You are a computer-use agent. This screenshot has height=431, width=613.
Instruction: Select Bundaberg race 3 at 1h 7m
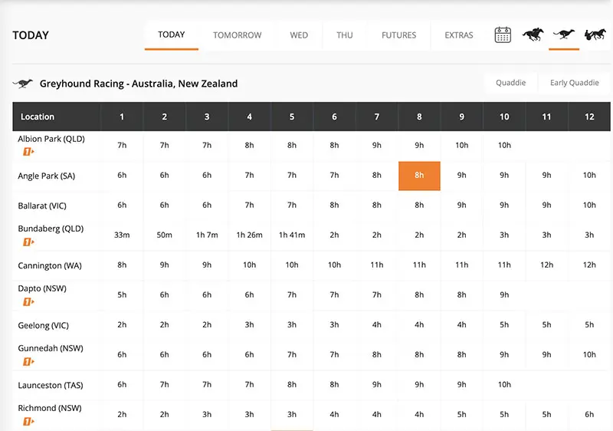tap(207, 235)
